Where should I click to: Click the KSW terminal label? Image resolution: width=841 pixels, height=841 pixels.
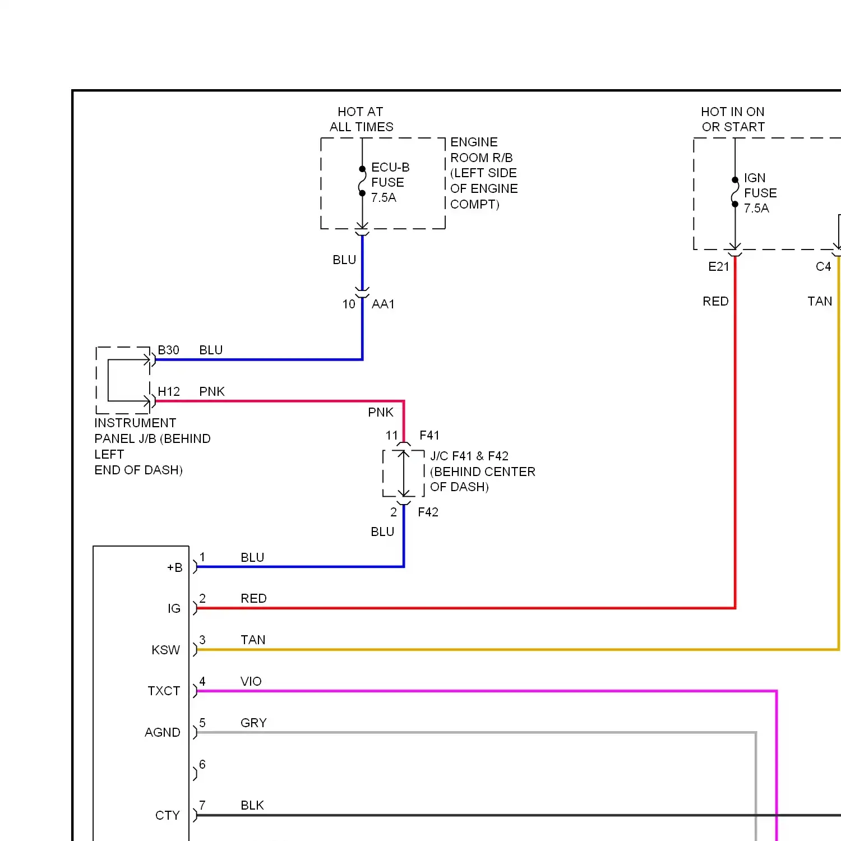tap(166, 650)
